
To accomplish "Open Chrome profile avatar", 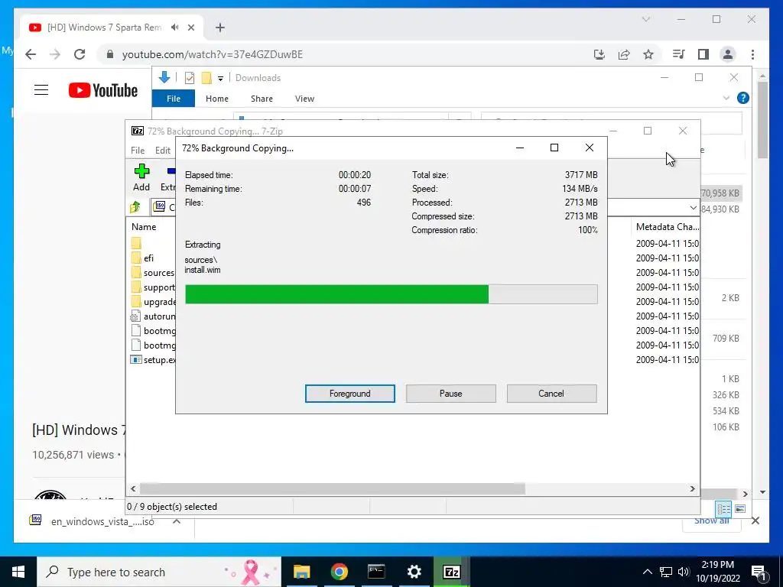I will (728, 54).
